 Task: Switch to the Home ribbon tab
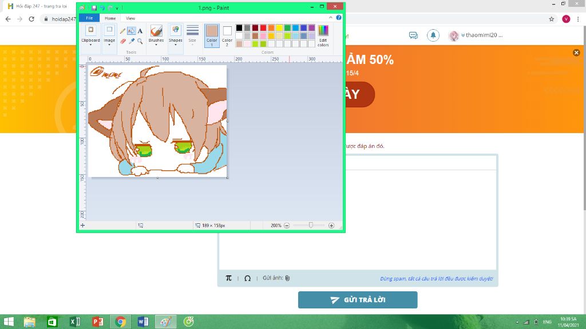(x=110, y=18)
